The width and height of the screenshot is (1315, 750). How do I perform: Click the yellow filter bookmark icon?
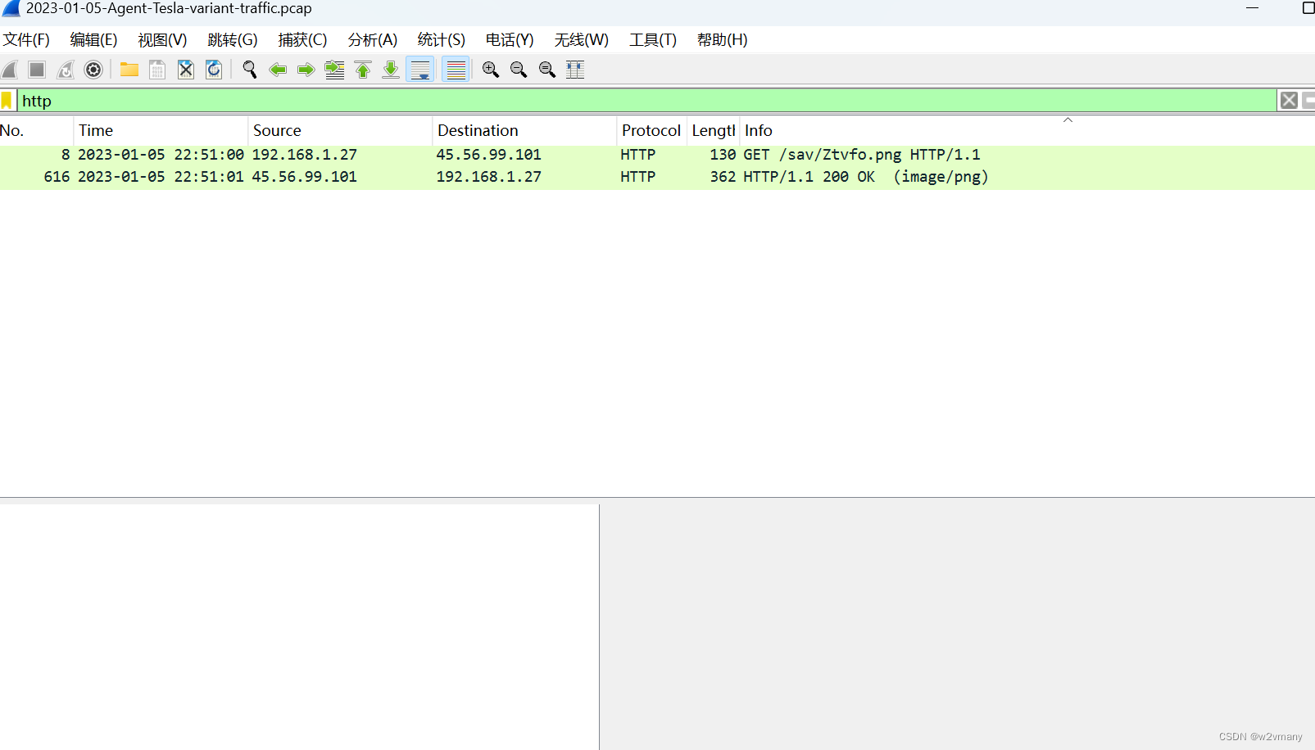point(7,101)
